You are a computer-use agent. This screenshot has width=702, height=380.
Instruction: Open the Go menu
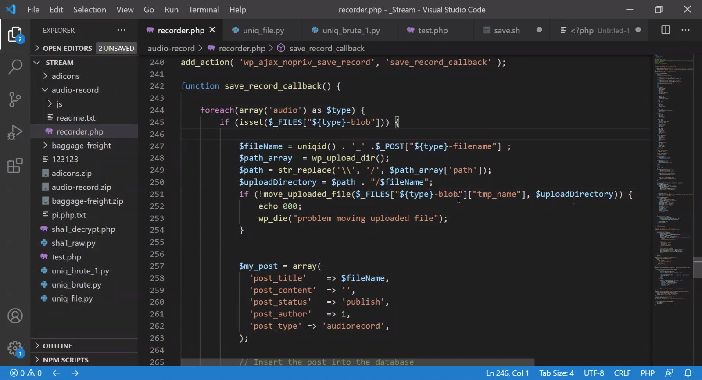coord(149,10)
